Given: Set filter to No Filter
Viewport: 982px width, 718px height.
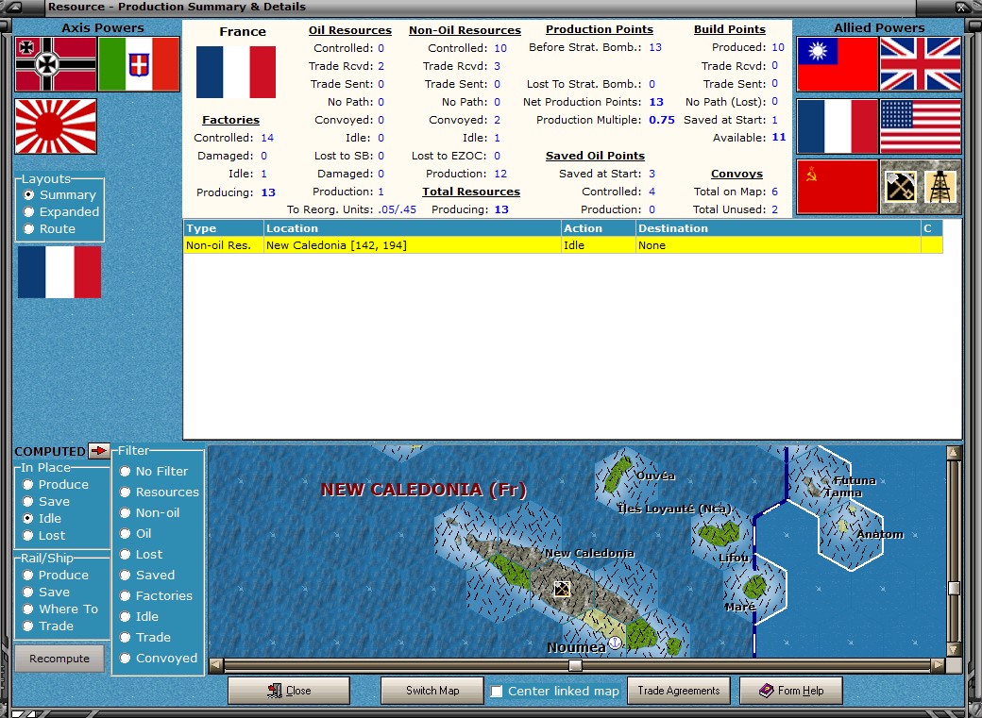Looking at the screenshot, I should point(126,471).
